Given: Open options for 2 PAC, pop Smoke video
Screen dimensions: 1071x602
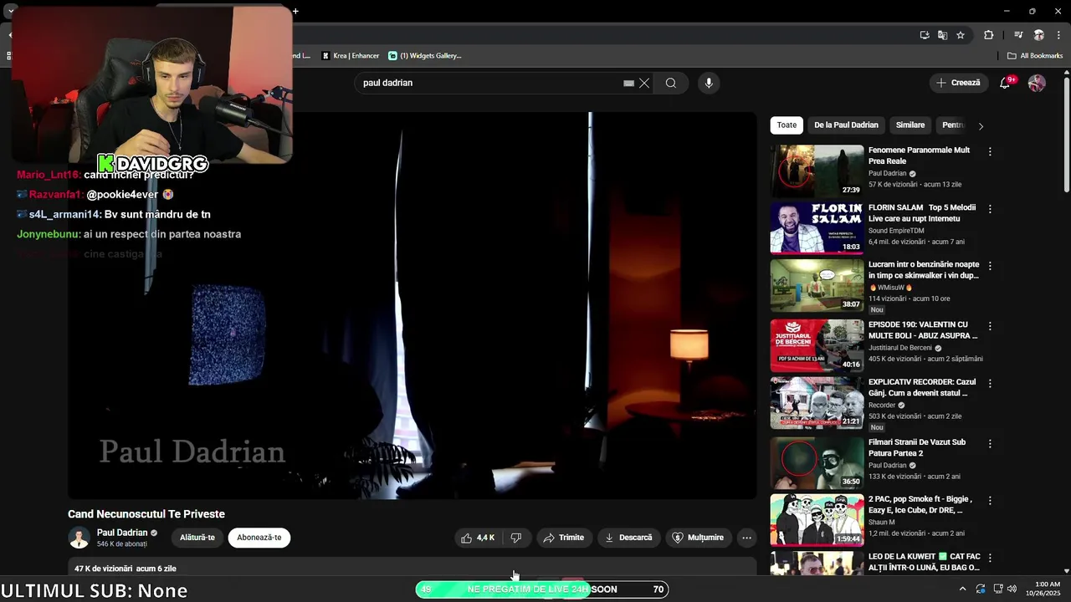Looking at the screenshot, I should (990, 500).
